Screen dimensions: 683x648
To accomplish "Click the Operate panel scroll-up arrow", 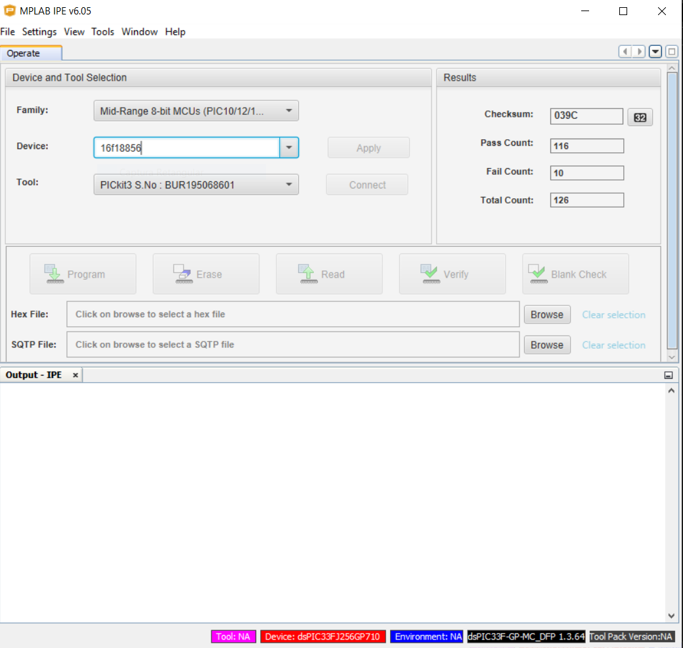I will click(672, 68).
